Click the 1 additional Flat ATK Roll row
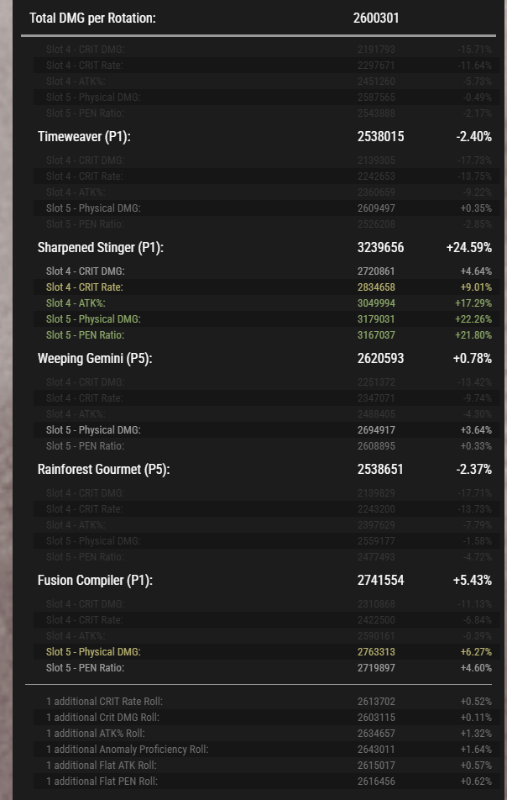 click(x=266, y=766)
